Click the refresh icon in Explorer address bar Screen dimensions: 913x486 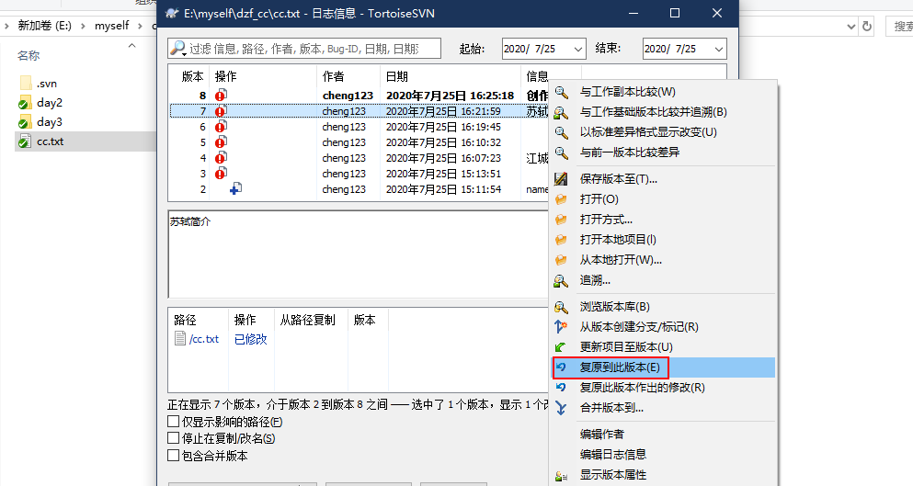coord(867,26)
